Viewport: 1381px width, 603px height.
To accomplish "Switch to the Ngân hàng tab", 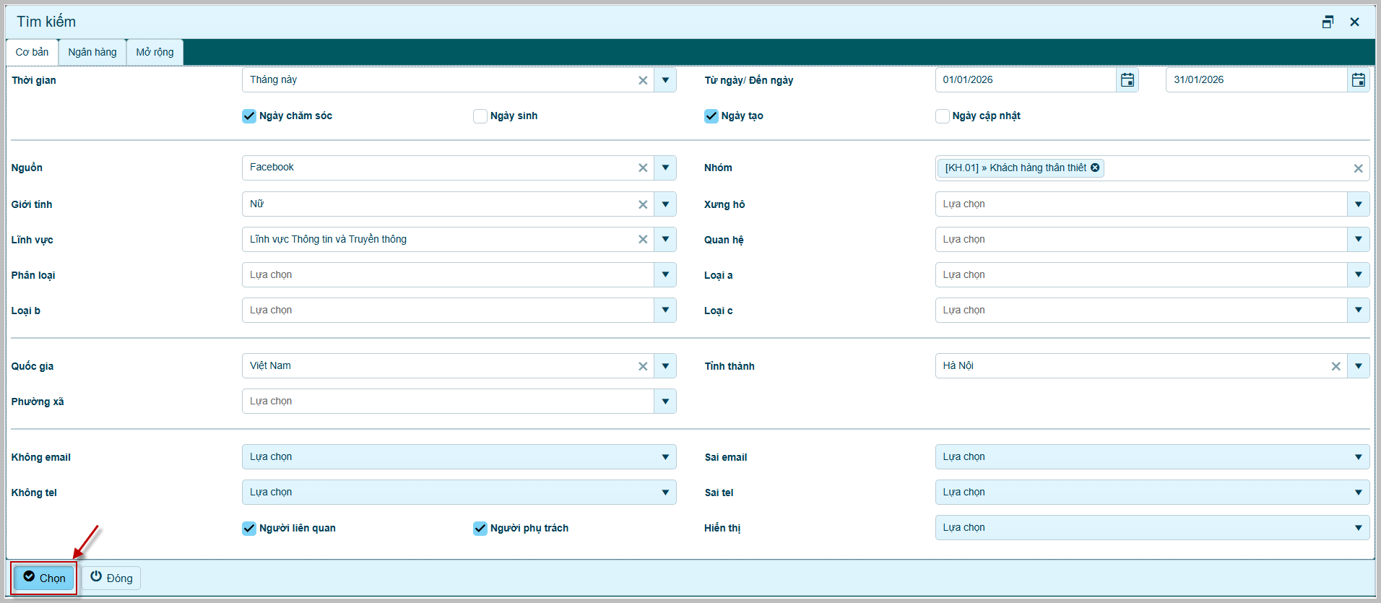I will (92, 52).
